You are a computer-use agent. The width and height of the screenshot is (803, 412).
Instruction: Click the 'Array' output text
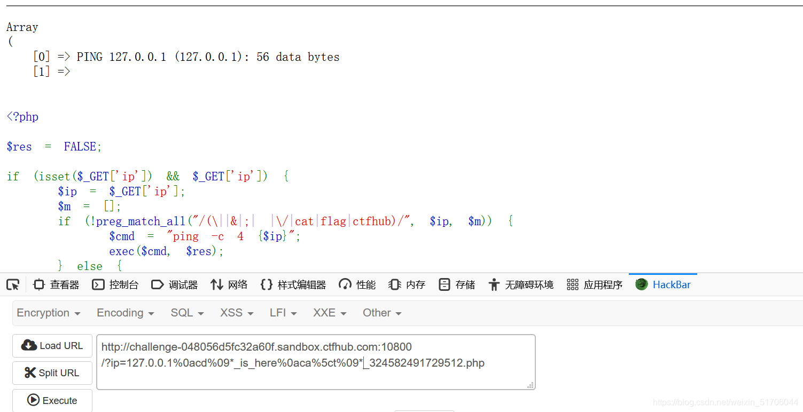22,27
